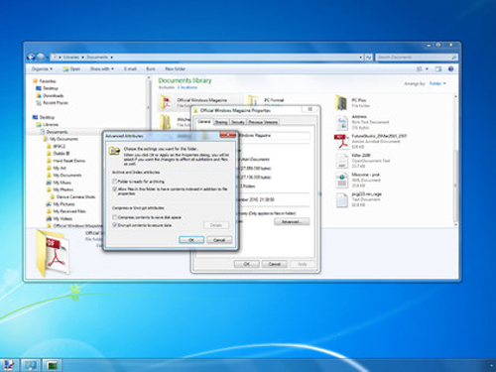This screenshot has width=496, height=372.
Task: Click the search magnifier icon
Action: click(454, 58)
